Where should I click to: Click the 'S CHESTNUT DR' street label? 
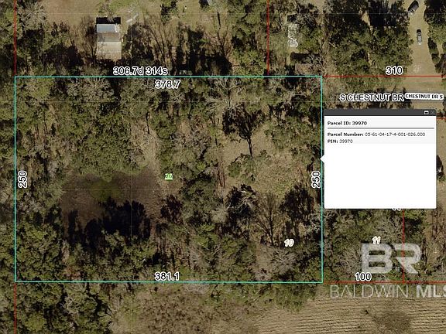pyautogui.click(x=372, y=97)
